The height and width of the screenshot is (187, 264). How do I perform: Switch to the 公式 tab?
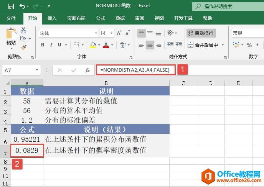(x=101, y=18)
